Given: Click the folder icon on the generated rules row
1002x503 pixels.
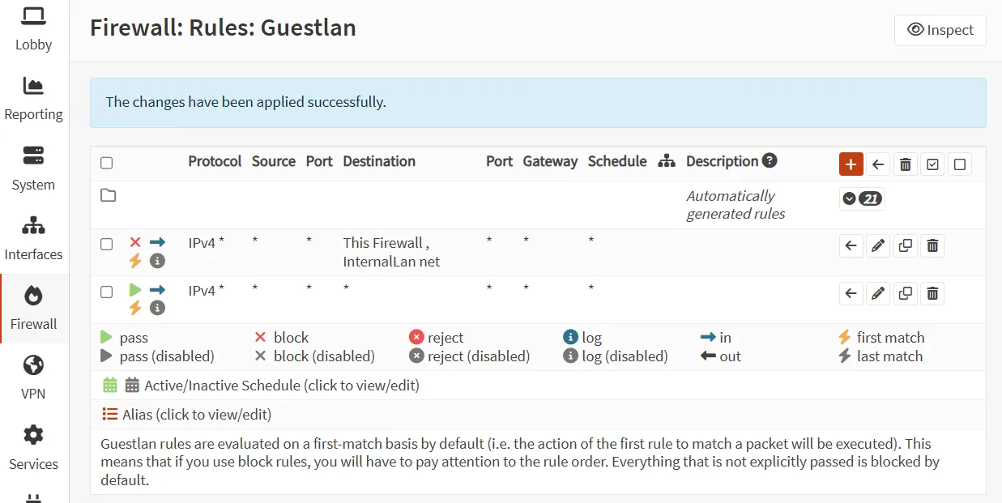Looking at the screenshot, I should coord(108,195).
